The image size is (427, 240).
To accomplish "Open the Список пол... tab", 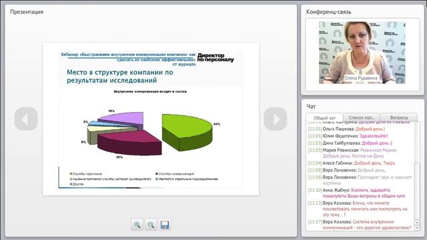I will coord(362,117).
